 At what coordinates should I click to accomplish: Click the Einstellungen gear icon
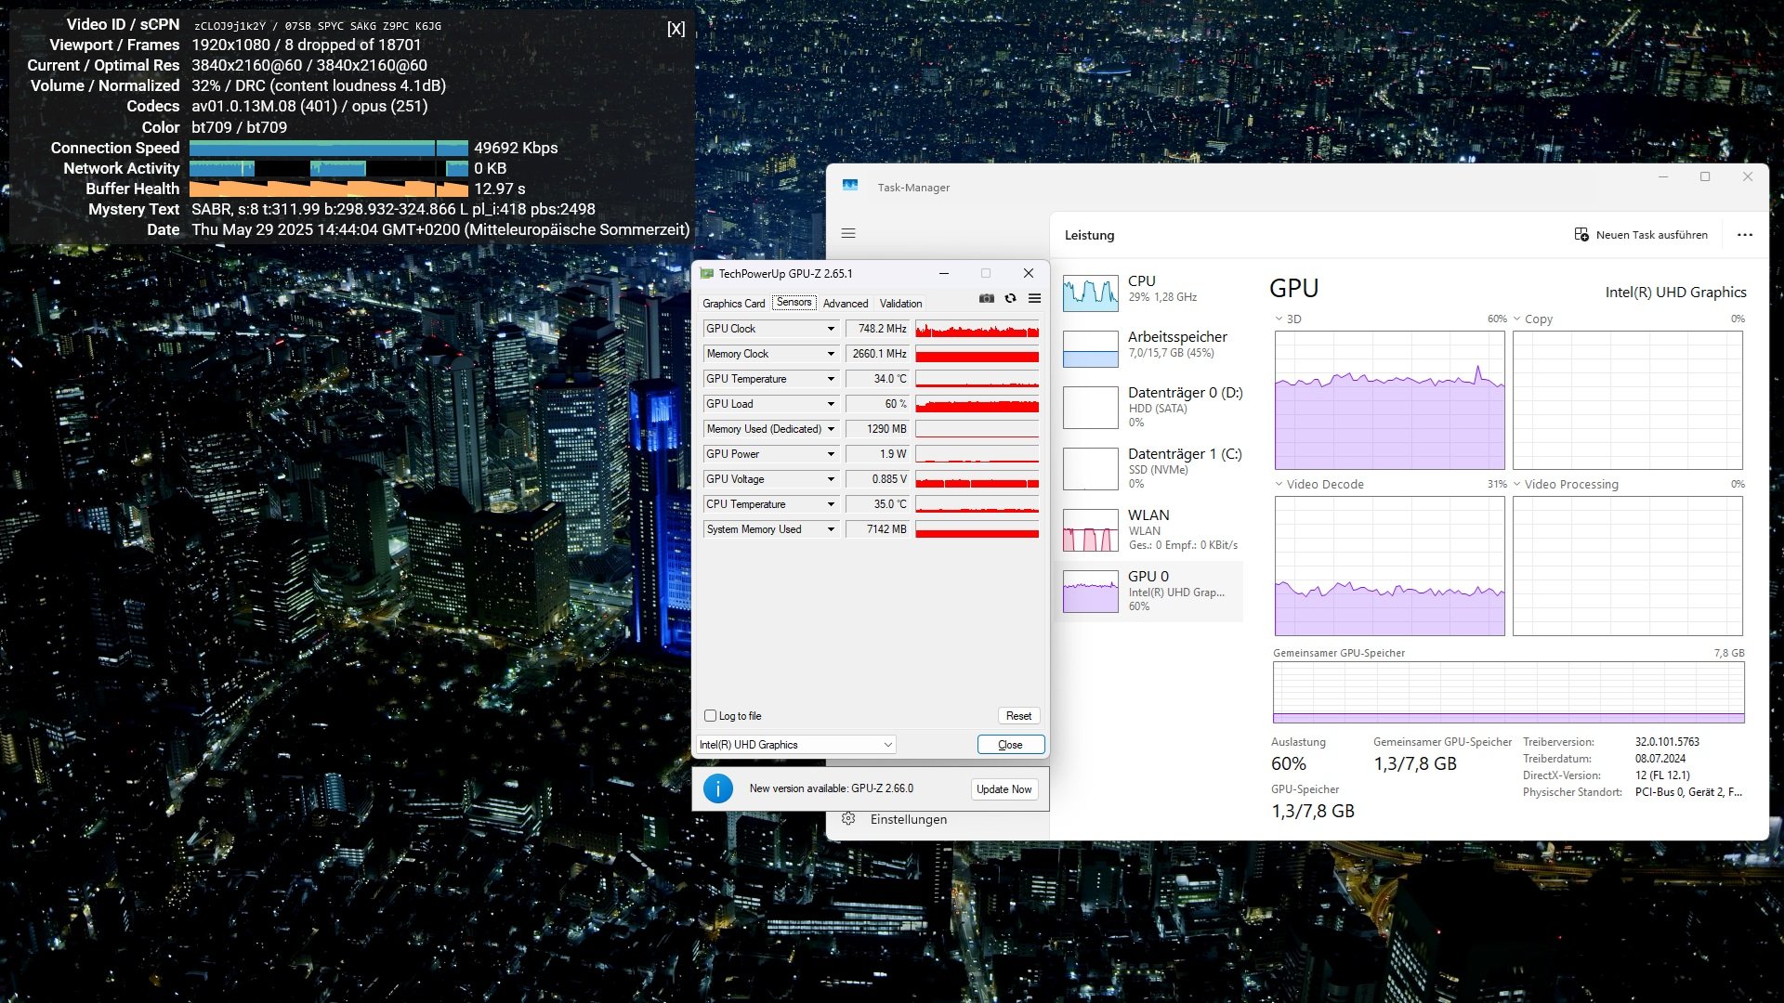(848, 818)
